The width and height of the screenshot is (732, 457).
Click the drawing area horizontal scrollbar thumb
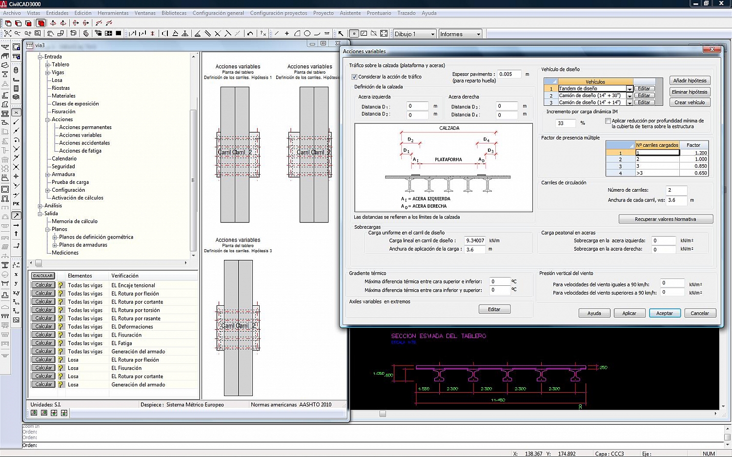click(x=383, y=414)
